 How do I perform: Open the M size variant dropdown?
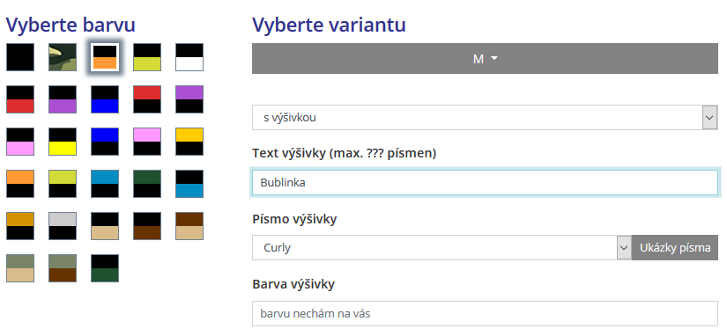pyautogui.click(x=485, y=59)
